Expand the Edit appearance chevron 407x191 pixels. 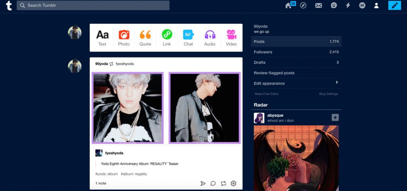(337, 83)
